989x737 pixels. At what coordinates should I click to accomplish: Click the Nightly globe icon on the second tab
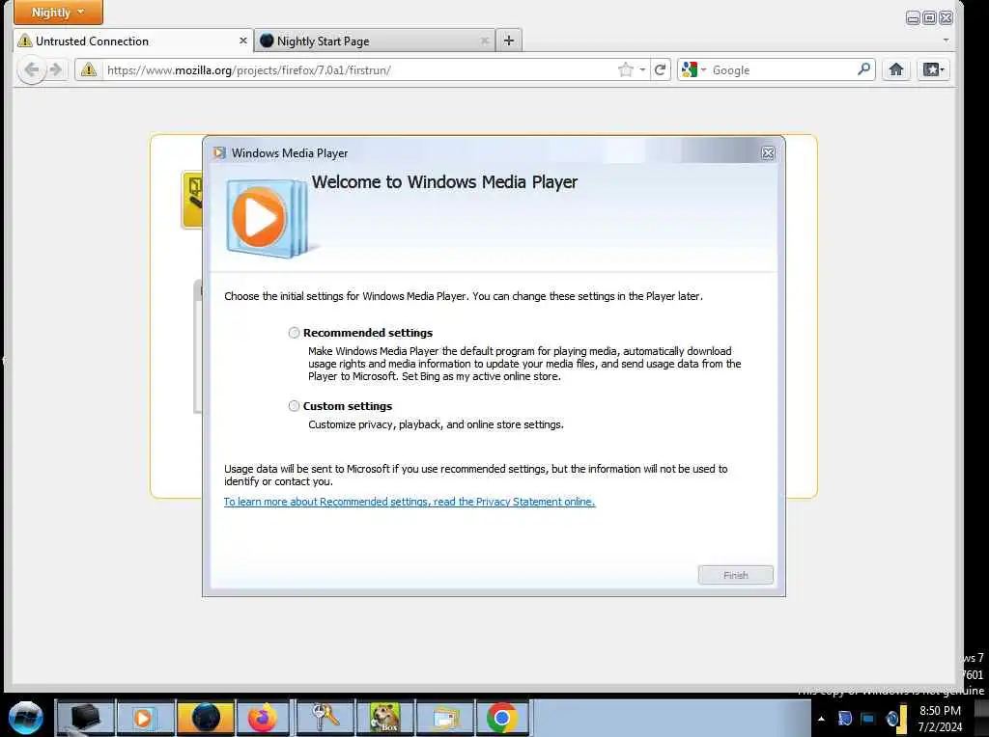tap(267, 41)
